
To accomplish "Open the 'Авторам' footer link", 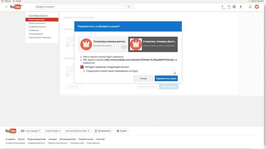I will pyautogui.click(x=53, y=139).
